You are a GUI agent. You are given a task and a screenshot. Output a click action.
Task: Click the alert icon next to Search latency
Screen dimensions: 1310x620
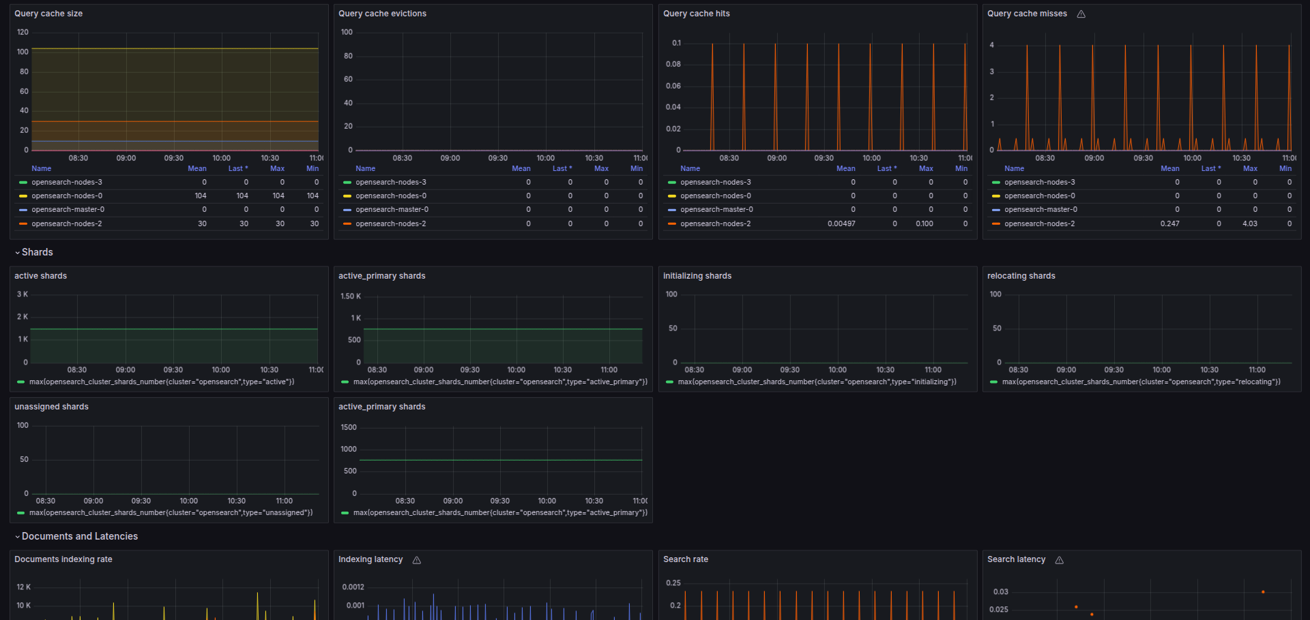tap(1060, 560)
